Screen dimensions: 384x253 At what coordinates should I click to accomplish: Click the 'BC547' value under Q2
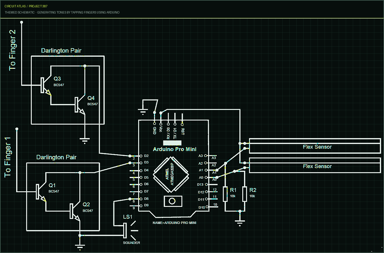(88, 211)
